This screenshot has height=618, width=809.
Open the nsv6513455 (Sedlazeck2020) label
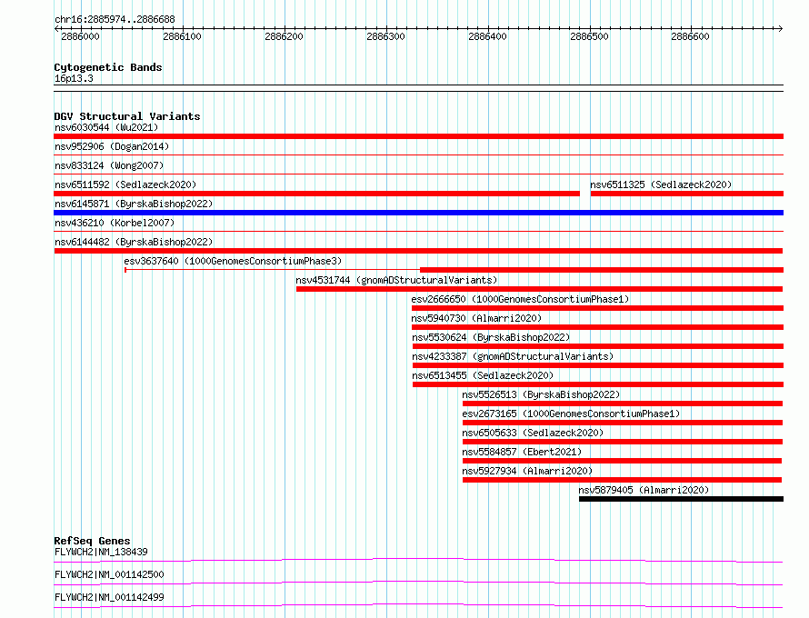483,375
